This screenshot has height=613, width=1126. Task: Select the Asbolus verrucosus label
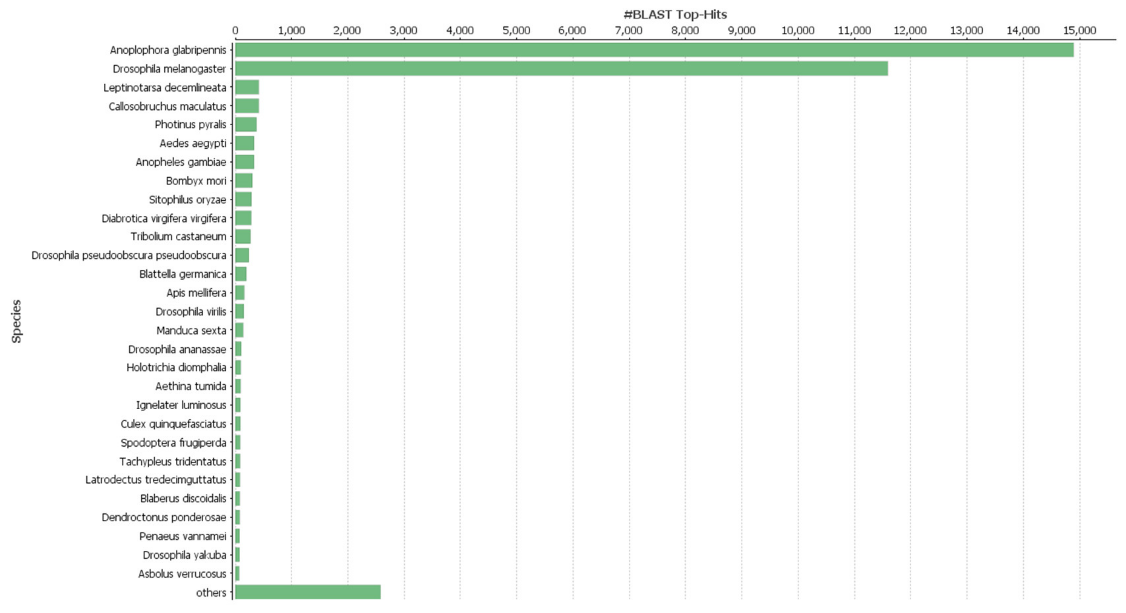coord(182,574)
